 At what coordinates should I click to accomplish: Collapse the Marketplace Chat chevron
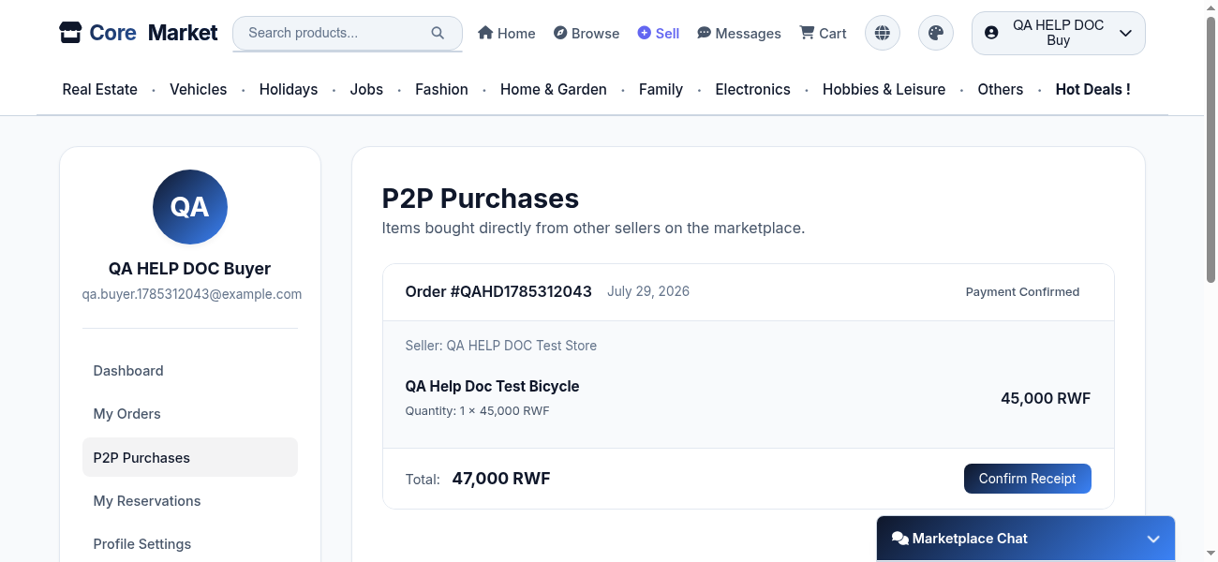(1153, 539)
